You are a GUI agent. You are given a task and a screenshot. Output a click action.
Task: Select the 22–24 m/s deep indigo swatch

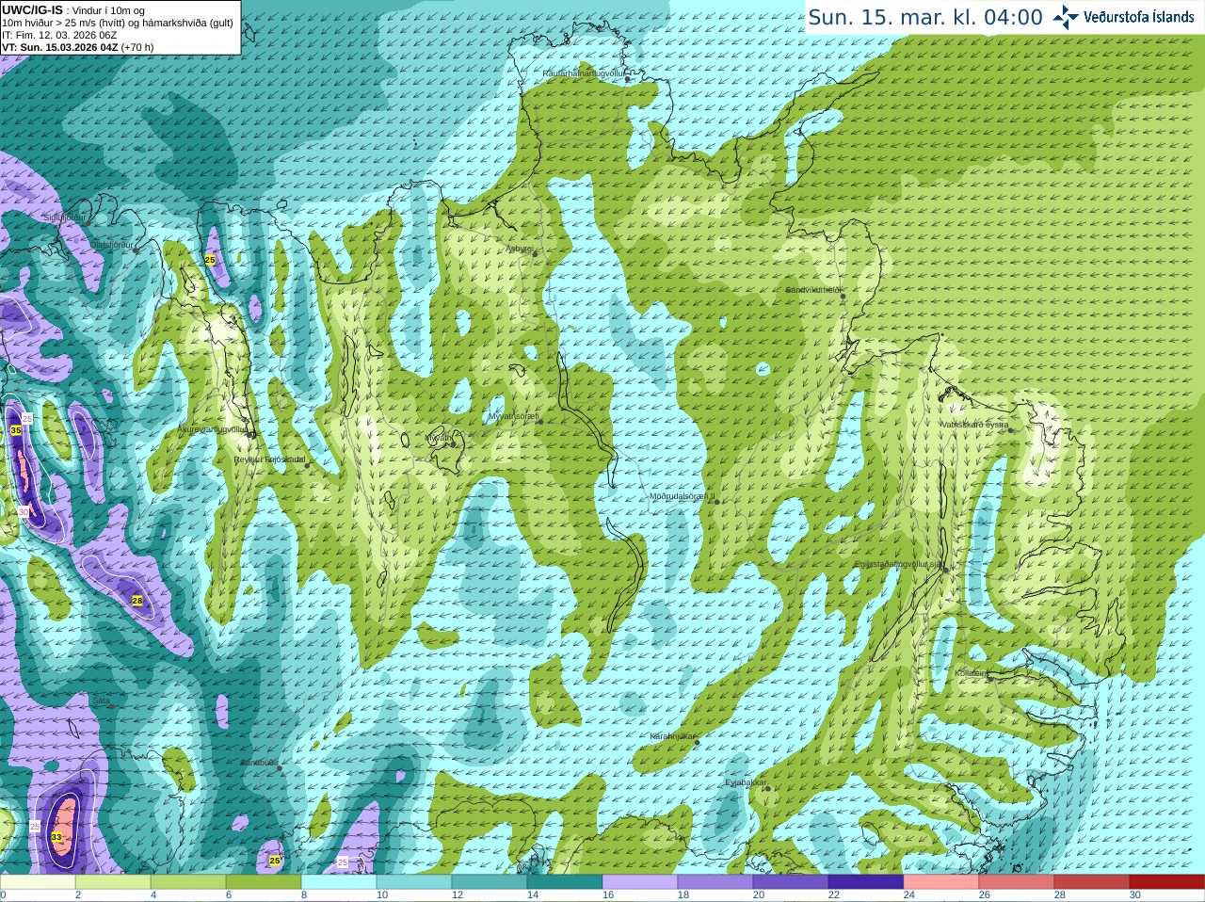866,882
